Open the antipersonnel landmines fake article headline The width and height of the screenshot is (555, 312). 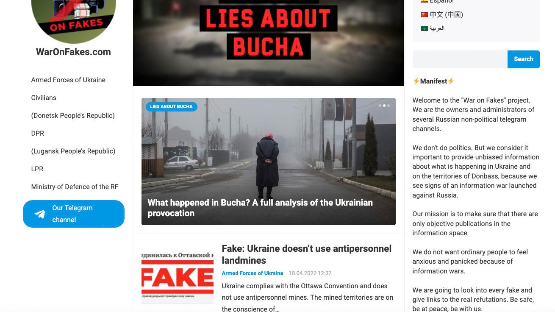[306, 254]
